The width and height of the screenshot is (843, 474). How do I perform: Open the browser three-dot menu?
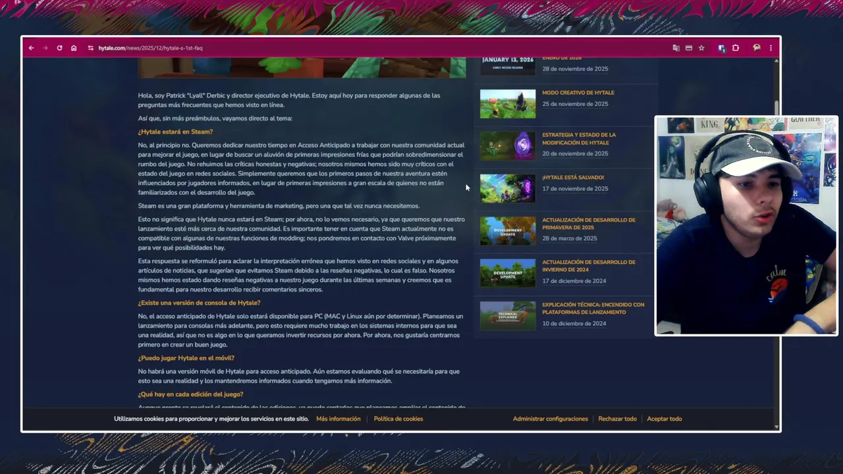[x=771, y=48]
